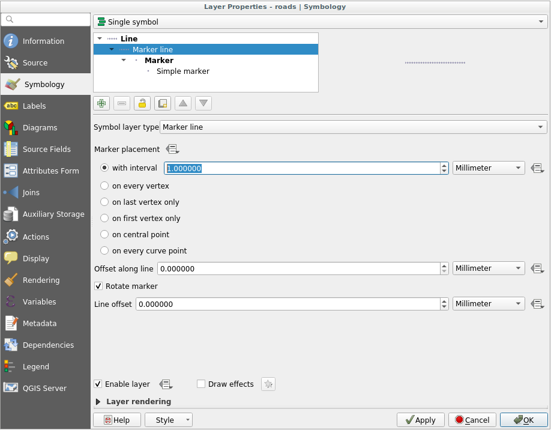This screenshot has width=551, height=430.
Task: Uncheck the Rotate marker checkbox
Action: [98, 286]
